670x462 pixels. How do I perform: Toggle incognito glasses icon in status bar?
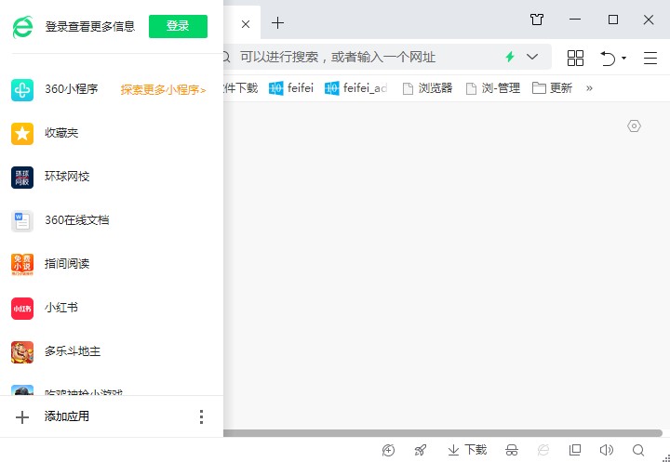point(512,450)
